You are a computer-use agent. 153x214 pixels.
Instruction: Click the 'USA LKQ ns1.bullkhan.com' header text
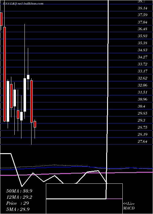(x=24, y=4)
